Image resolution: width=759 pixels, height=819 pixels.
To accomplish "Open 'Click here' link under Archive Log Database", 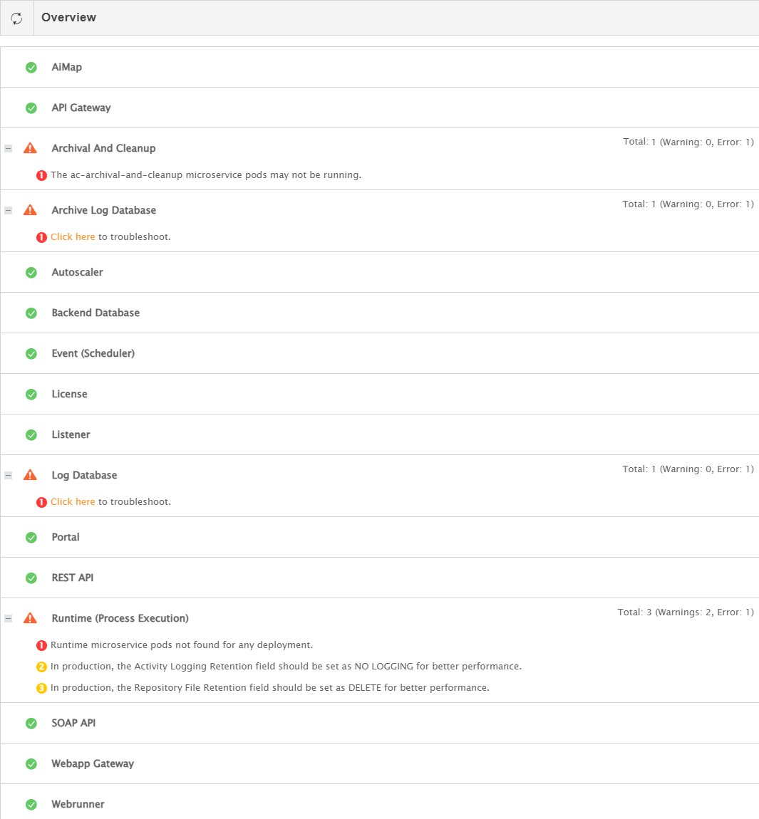I will pyautogui.click(x=73, y=237).
